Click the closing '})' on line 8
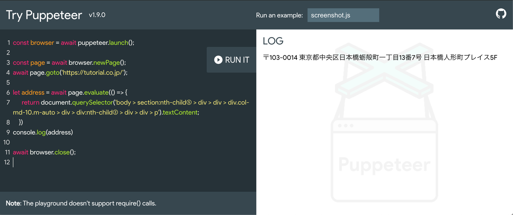 [x=21, y=122]
